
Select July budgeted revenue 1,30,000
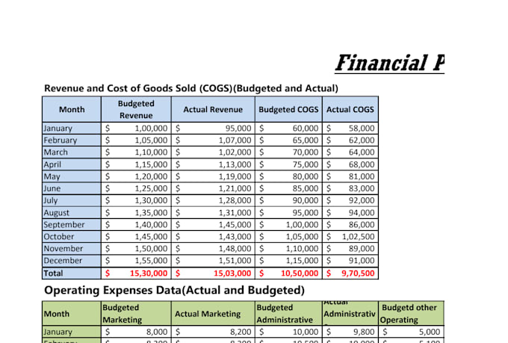click(x=136, y=200)
